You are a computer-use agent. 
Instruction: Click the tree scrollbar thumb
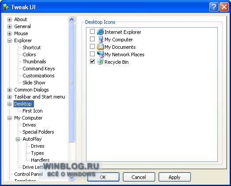click(x=72, y=83)
